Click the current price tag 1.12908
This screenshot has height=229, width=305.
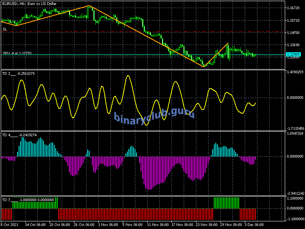pyautogui.click(x=293, y=55)
